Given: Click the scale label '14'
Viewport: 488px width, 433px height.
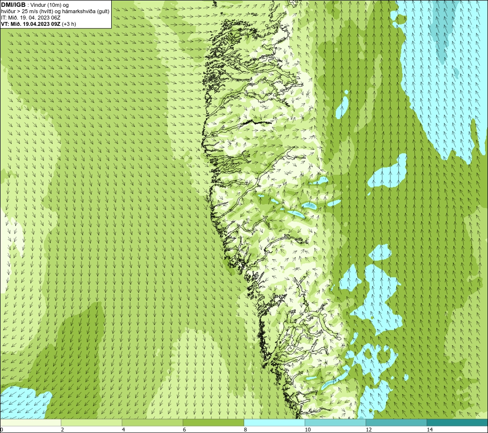Looking at the screenshot, I should [x=429, y=430].
